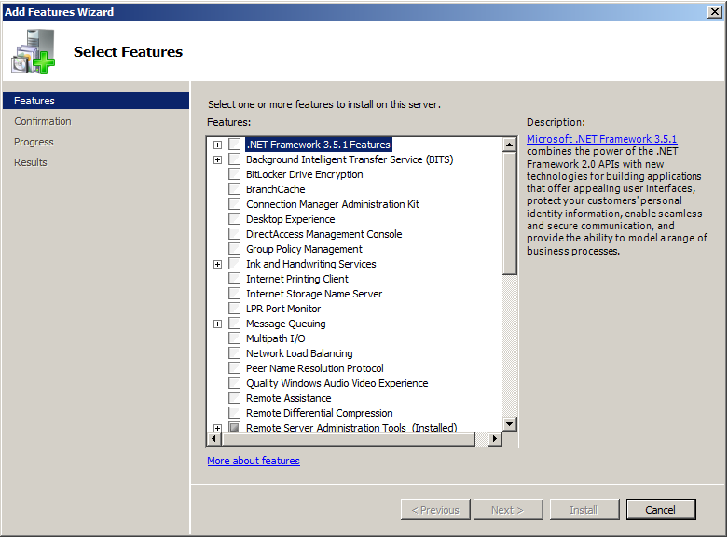The image size is (728, 538).
Task: Expand Background Intelligent Transfer Service node
Action: [x=217, y=159]
